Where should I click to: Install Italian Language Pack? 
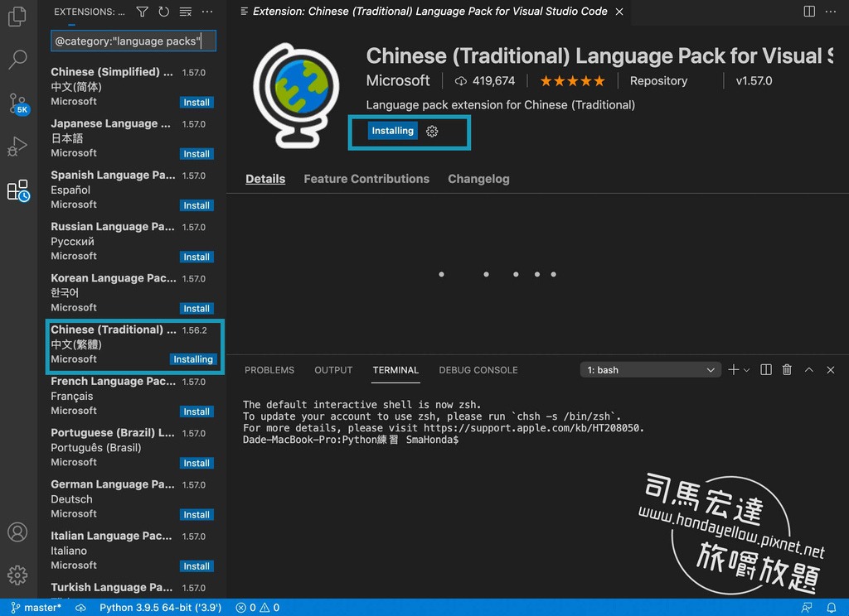[x=196, y=566]
